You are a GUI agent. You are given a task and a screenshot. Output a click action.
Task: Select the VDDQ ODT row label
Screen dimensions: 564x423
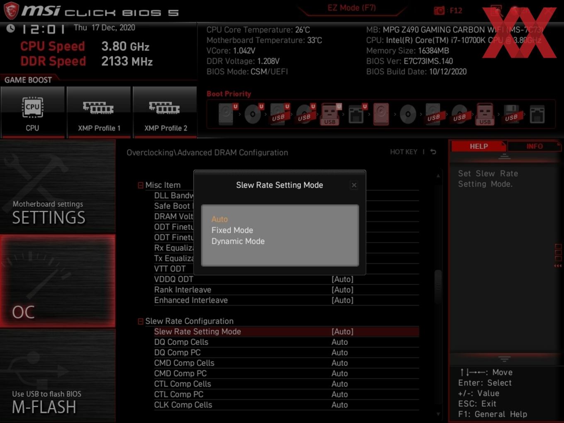point(174,280)
